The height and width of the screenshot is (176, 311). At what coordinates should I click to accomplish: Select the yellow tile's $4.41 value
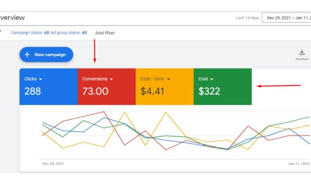pos(153,91)
